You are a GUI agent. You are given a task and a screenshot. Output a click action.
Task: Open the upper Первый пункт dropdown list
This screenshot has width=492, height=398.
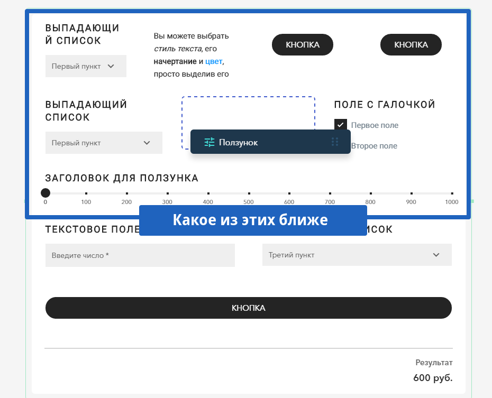click(86, 66)
